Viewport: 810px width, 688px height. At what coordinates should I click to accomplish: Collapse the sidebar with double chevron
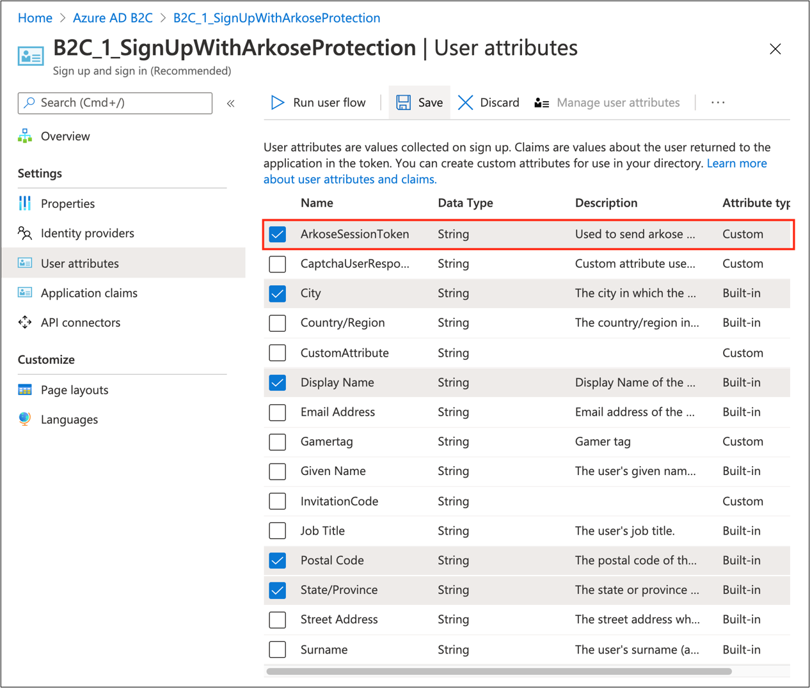231,103
